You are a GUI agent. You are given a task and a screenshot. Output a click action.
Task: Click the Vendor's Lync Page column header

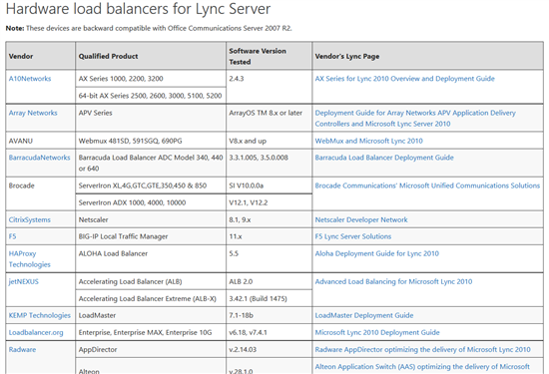pos(427,56)
